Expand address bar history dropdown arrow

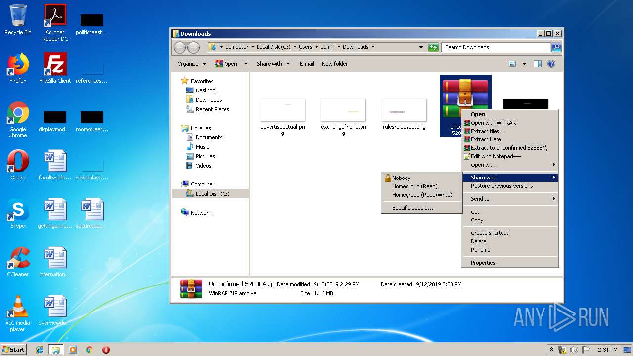(421, 47)
